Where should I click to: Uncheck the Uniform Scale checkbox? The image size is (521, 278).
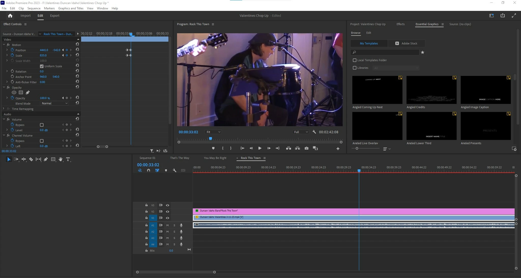coord(42,66)
